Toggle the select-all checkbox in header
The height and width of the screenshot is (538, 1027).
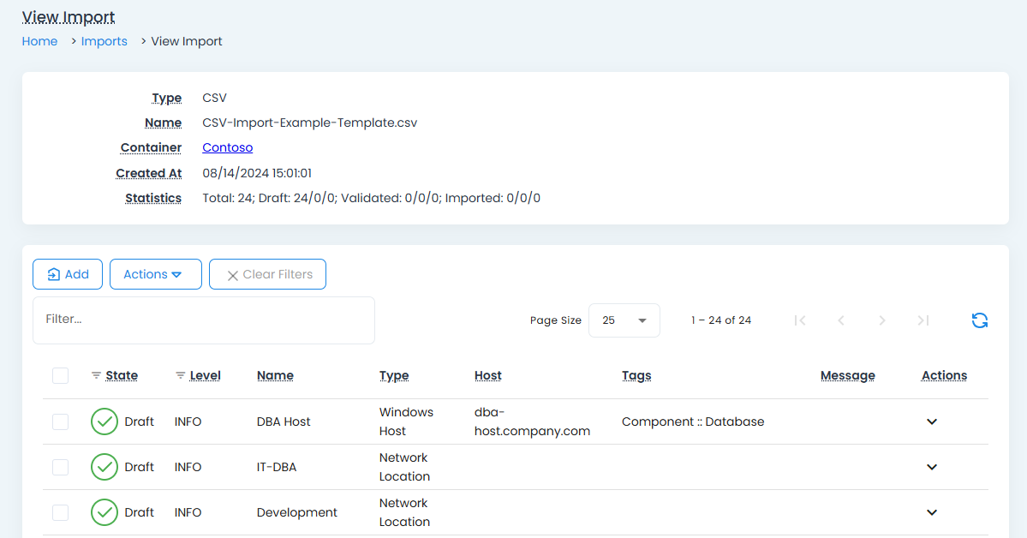(60, 375)
